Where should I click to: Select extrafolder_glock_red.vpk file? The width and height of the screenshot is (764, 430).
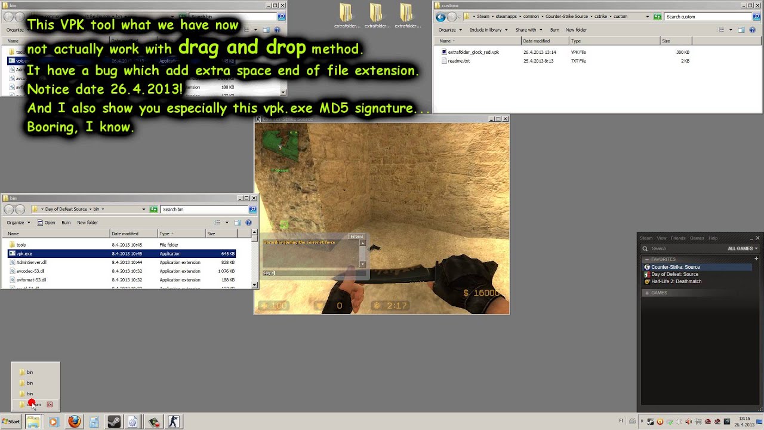click(x=473, y=52)
